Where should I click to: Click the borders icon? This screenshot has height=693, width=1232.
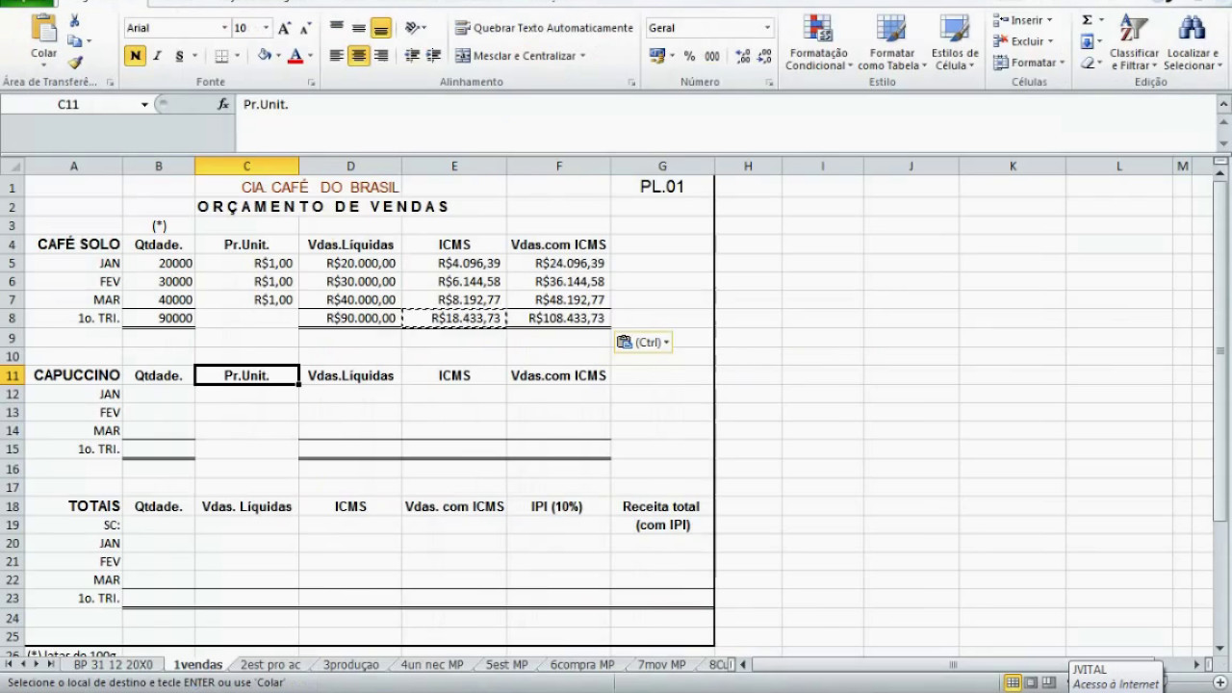221,56
